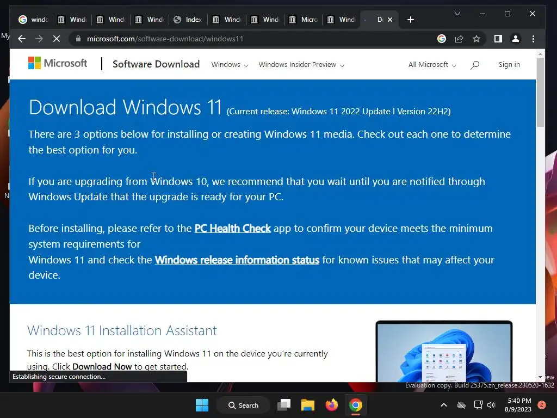
Task: Click the address bar URL
Action: (165, 39)
